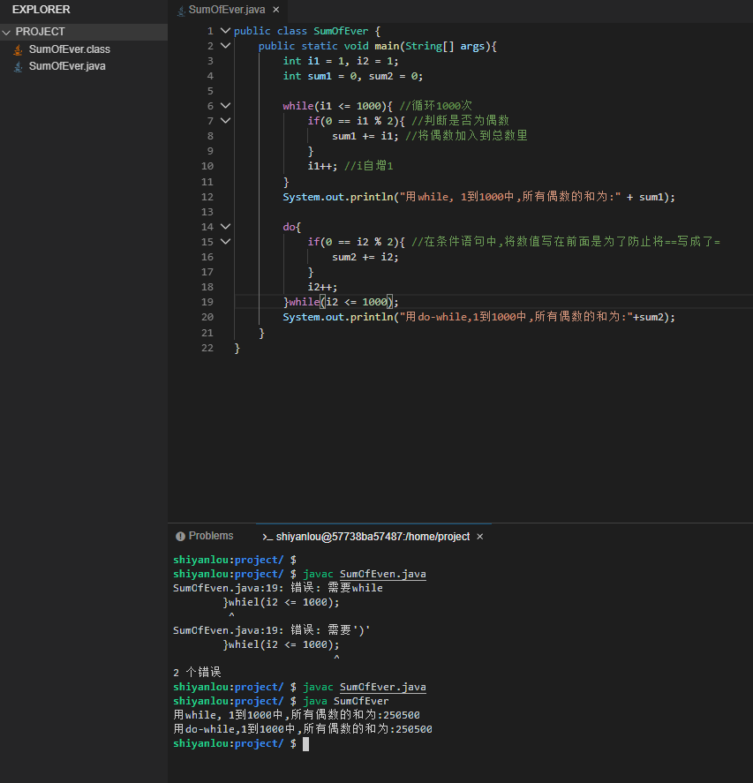753x783 pixels.
Task: Click the PROJECT folder label
Action: (40, 32)
